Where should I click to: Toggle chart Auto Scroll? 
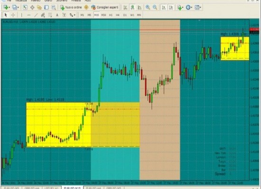tap(164, 8)
